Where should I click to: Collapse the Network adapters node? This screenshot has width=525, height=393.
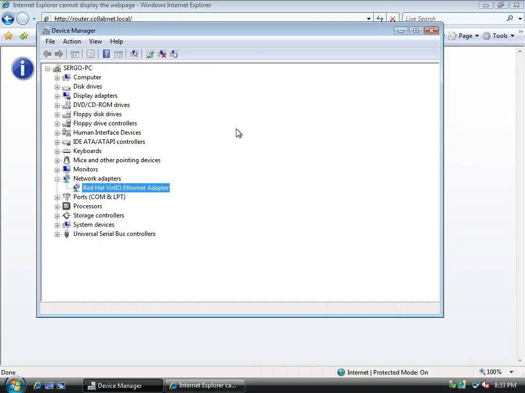57,179
